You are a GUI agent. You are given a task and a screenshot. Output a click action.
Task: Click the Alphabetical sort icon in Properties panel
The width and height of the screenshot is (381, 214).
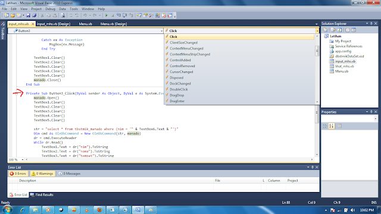tap(332, 126)
